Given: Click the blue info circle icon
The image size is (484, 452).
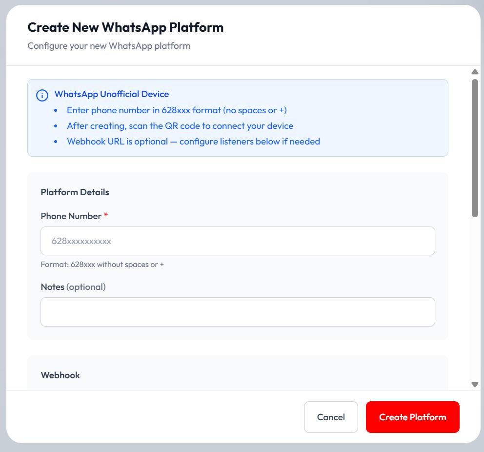Looking at the screenshot, I should point(42,95).
